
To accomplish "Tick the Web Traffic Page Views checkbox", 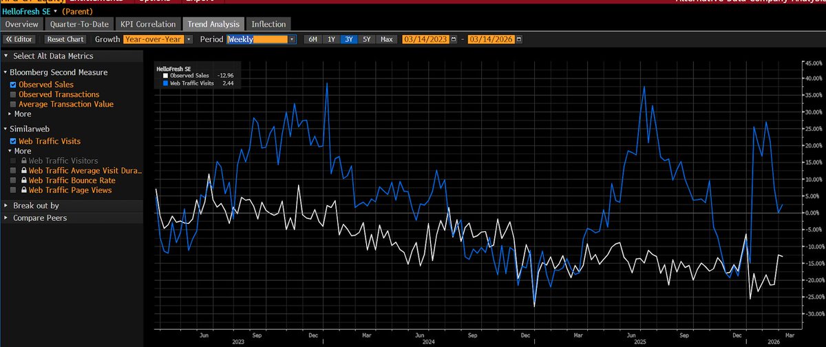I will (13, 190).
